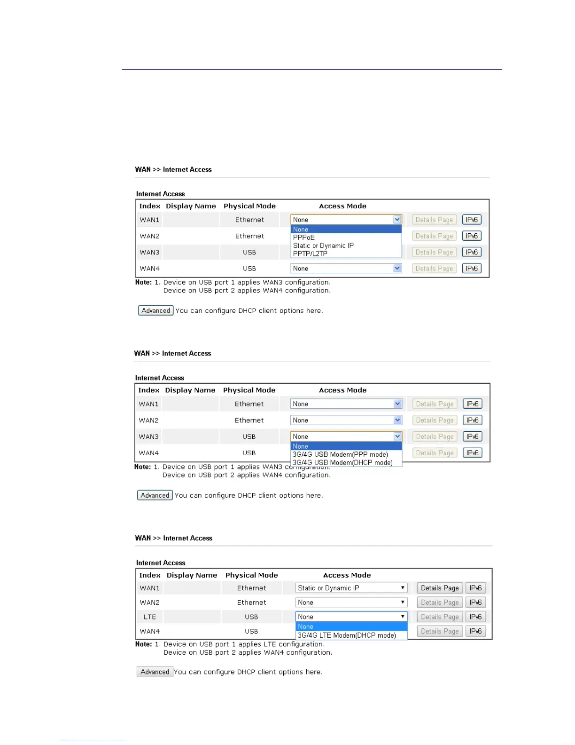
Task: Open IPv6 settings for WAN4 in first panel
Action: 472,269
